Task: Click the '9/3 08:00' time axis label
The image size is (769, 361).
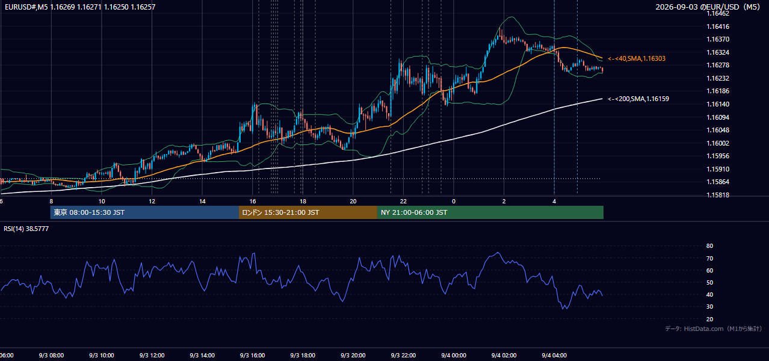Action: (51, 355)
